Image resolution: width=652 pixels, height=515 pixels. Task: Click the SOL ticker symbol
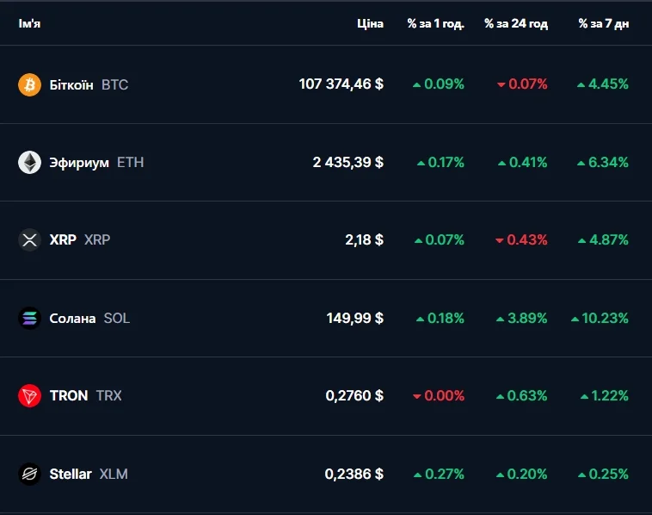click(117, 319)
